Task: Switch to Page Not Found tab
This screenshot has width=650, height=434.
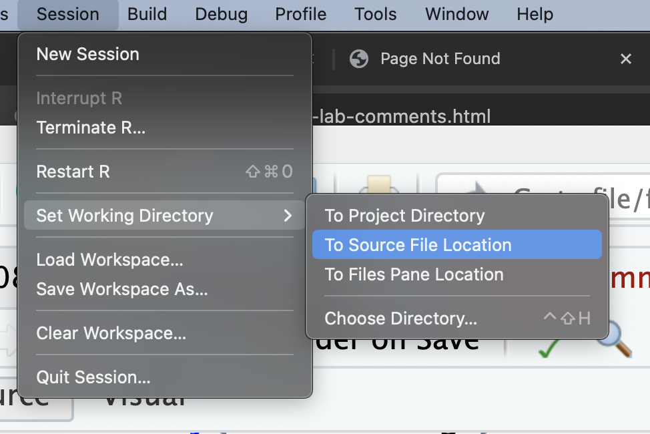Action: 440,59
